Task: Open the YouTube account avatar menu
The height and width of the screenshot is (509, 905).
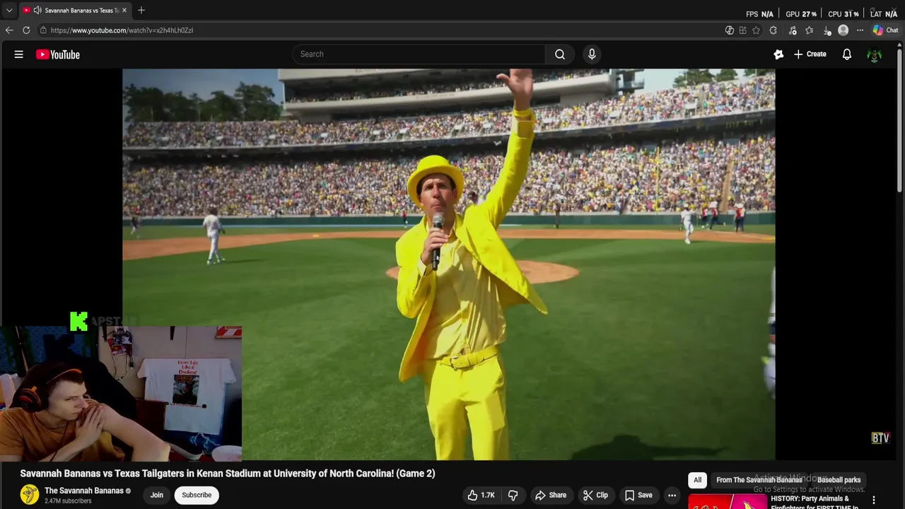Action: click(875, 54)
